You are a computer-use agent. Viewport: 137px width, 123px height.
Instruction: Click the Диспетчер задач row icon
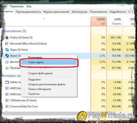7,62
